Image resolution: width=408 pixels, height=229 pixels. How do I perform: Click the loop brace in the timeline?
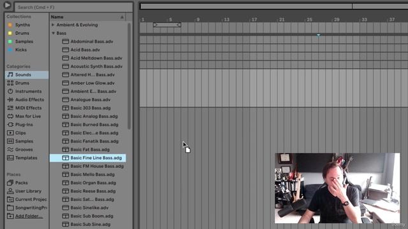pyautogui.click(x=167, y=25)
